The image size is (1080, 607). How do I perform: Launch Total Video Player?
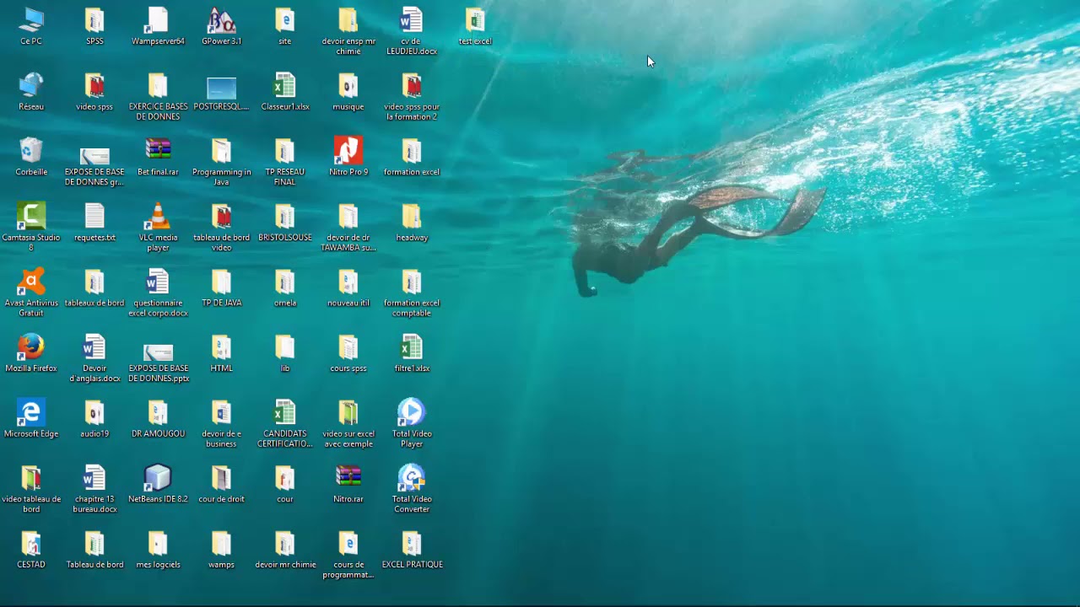click(412, 423)
